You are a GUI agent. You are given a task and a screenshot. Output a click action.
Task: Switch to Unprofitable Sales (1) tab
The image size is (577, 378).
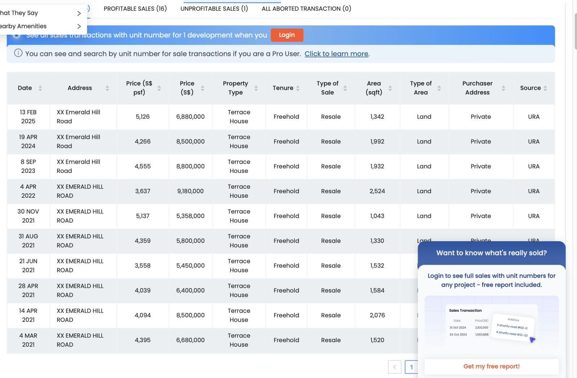coord(214,9)
